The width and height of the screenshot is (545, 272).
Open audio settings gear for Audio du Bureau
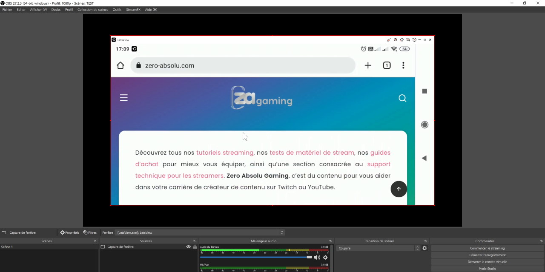[x=325, y=257]
